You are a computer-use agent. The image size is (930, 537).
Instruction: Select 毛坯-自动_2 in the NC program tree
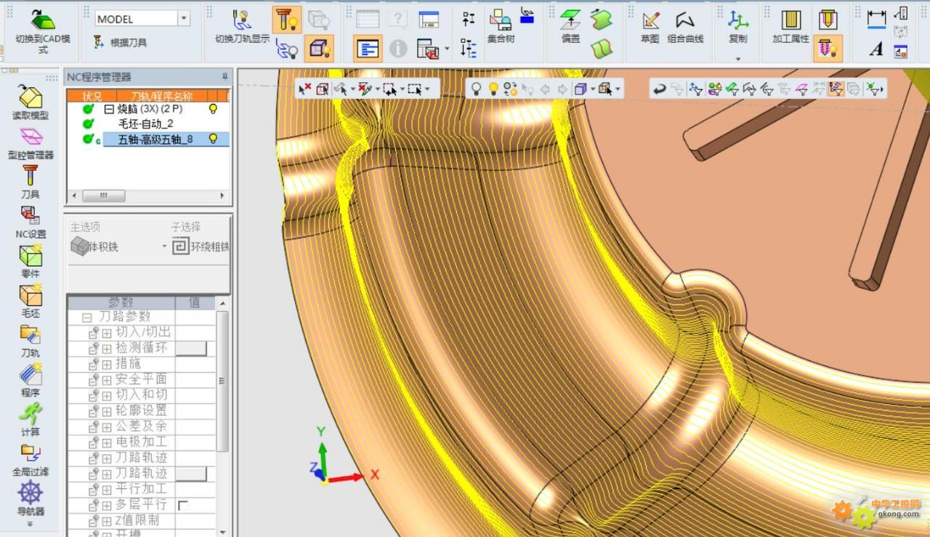point(145,124)
